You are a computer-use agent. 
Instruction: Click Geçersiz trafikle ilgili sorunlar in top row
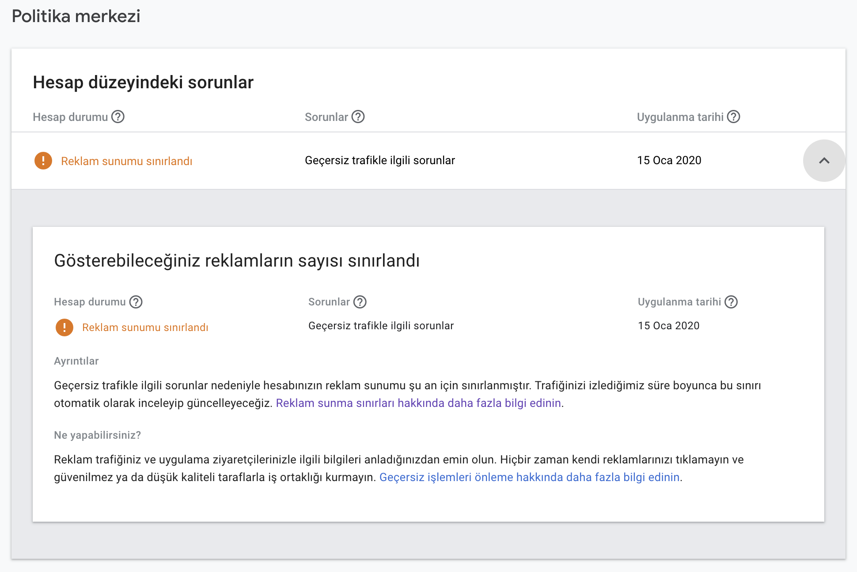[x=380, y=160]
